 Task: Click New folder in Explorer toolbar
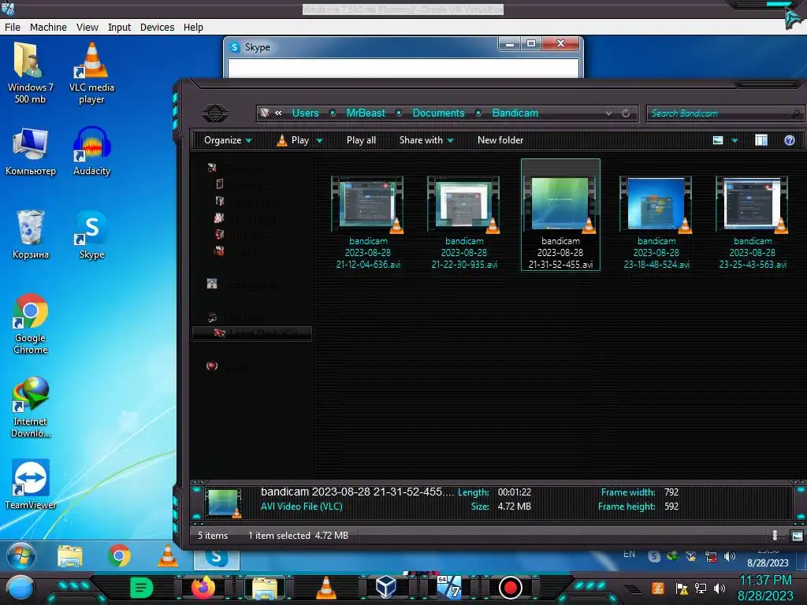500,140
